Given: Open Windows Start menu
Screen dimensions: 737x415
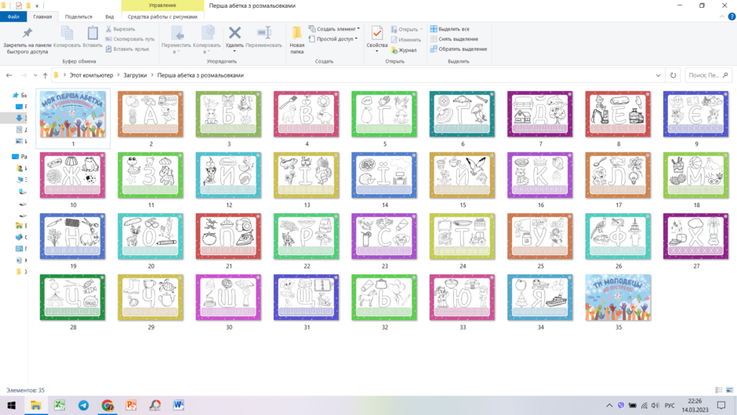Looking at the screenshot, I should (x=11, y=405).
